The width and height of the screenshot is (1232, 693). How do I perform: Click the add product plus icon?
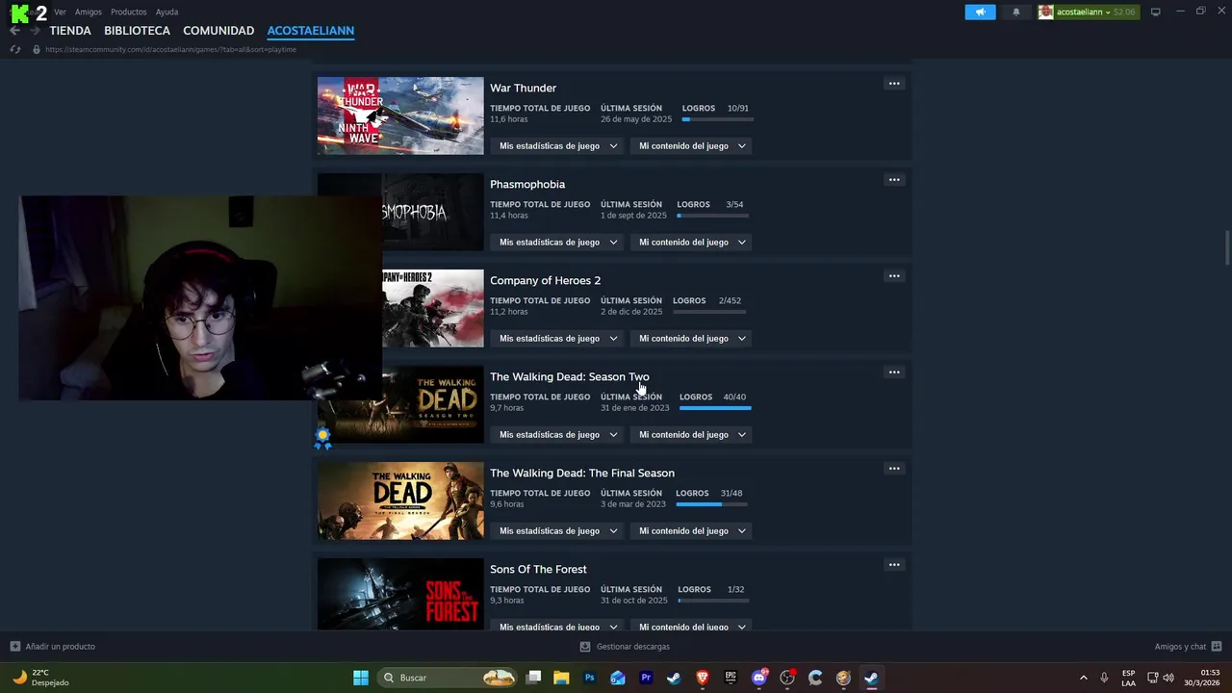(14, 647)
